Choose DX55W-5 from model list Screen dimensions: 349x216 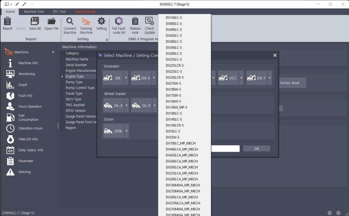click(184, 137)
